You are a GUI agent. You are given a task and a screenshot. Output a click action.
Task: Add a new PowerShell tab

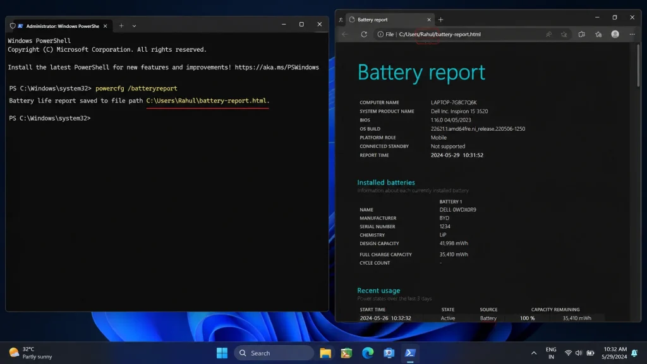coord(121,25)
